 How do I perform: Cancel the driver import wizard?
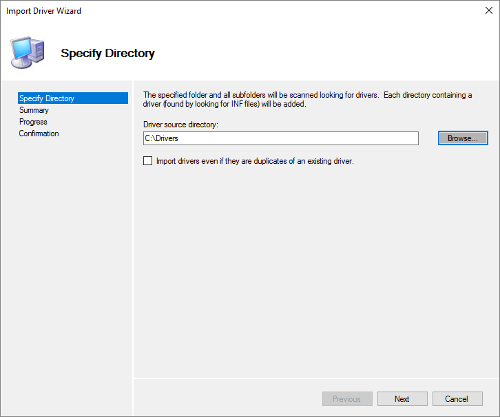[x=456, y=399]
